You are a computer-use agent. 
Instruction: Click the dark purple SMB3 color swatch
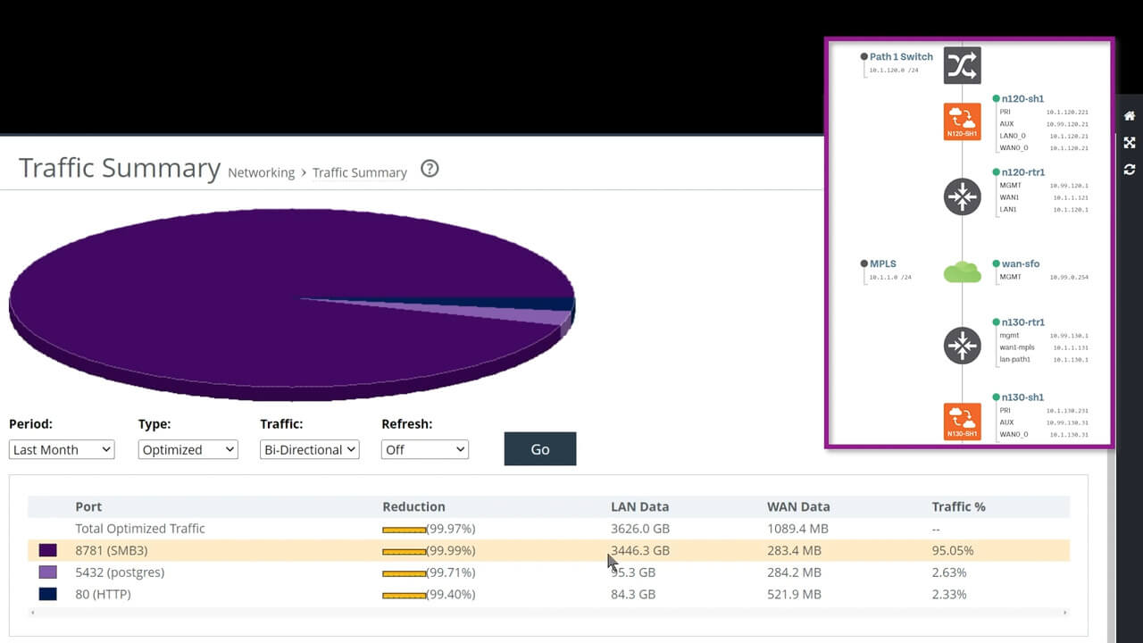(x=47, y=550)
